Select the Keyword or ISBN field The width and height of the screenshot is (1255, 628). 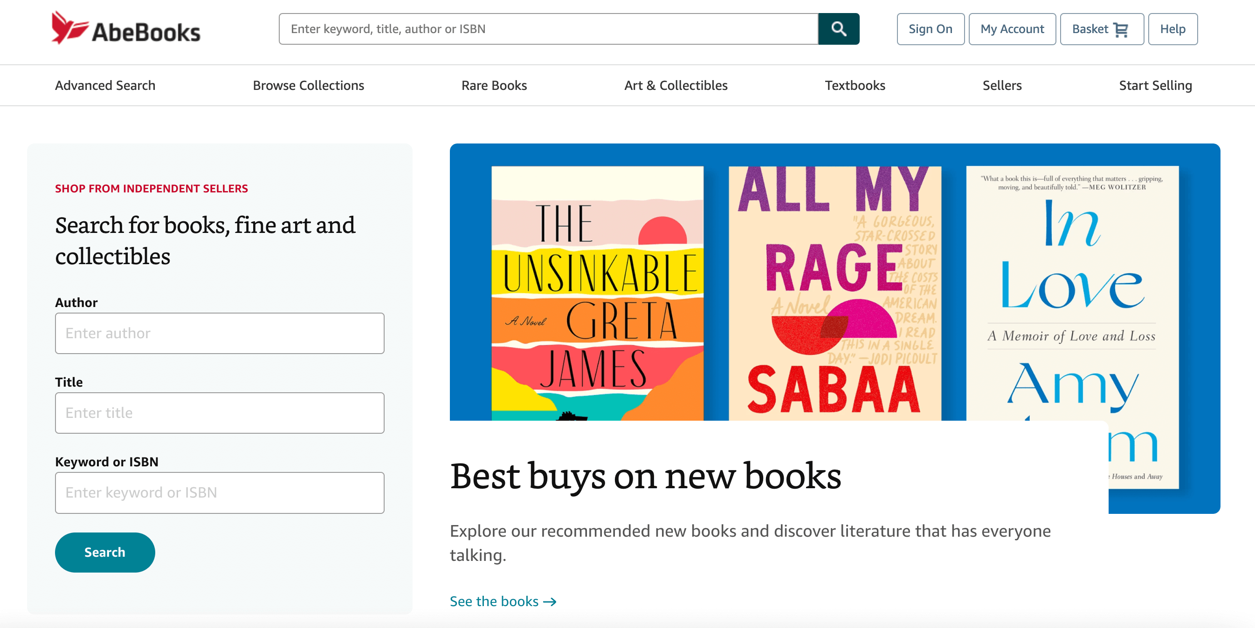pos(219,493)
